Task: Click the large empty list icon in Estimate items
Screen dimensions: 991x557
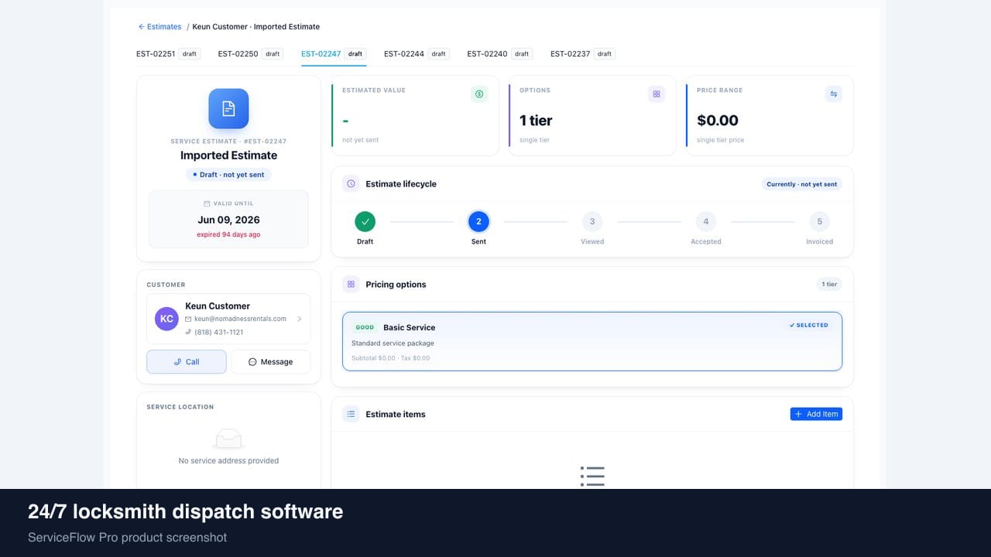Action: click(x=592, y=476)
